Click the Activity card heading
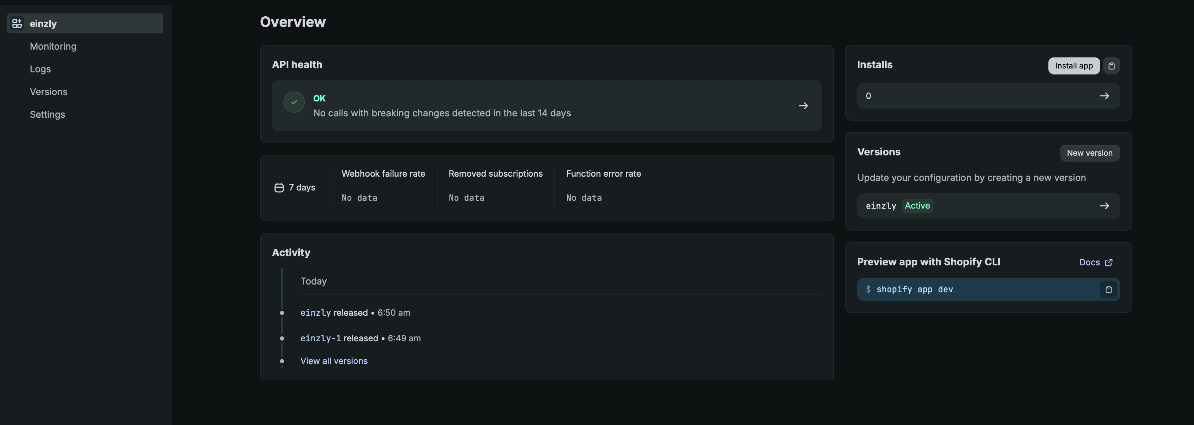 pyautogui.click(x=291, y=252)
